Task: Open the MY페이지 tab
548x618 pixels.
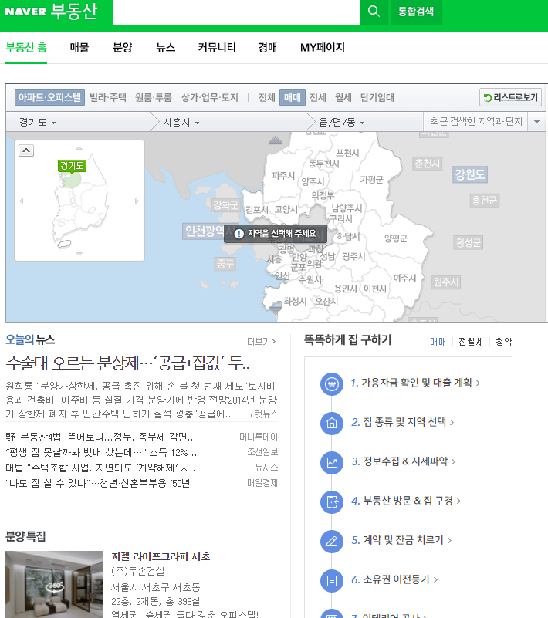Action: tap(323, 48)
